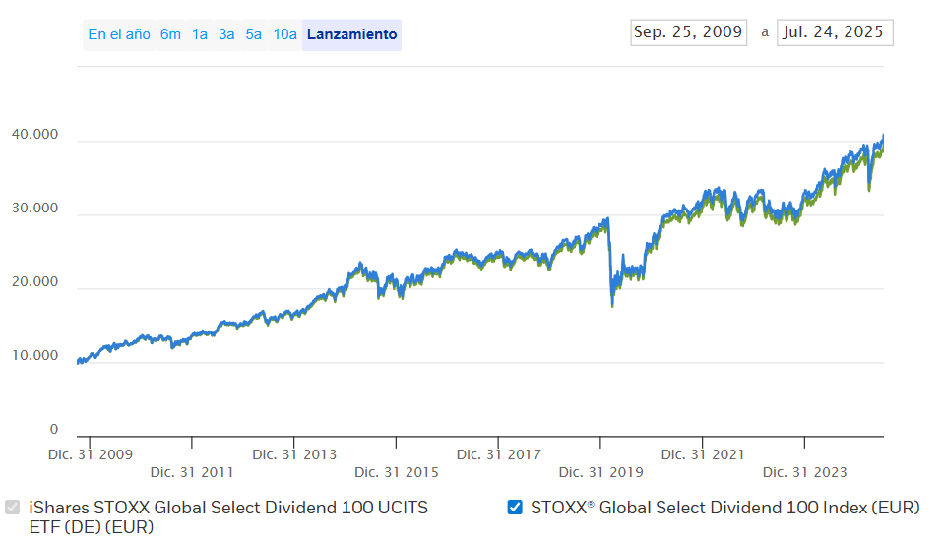Viewport: 945px width, 541px height.
Task: Choose the 1a period tab
Action: (200, 34)
